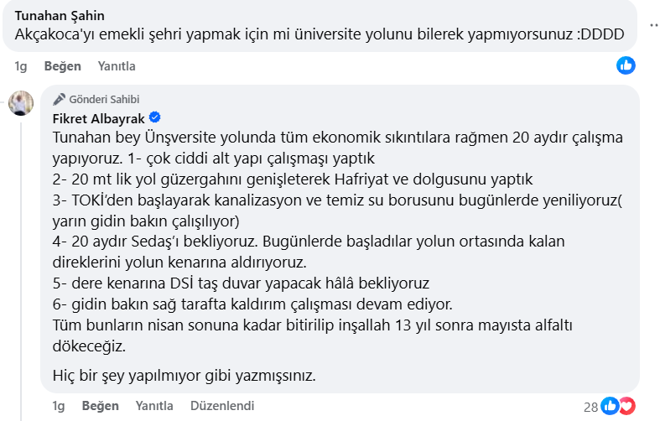This screenshot has height=421, width=660.
Task: Click Tunahan's comment text about Akçakoca
Action: click(x=320, y=36)
